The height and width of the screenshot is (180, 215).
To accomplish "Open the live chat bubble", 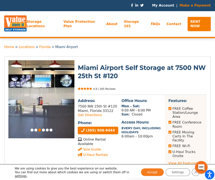I will click(x=201, y=167).
